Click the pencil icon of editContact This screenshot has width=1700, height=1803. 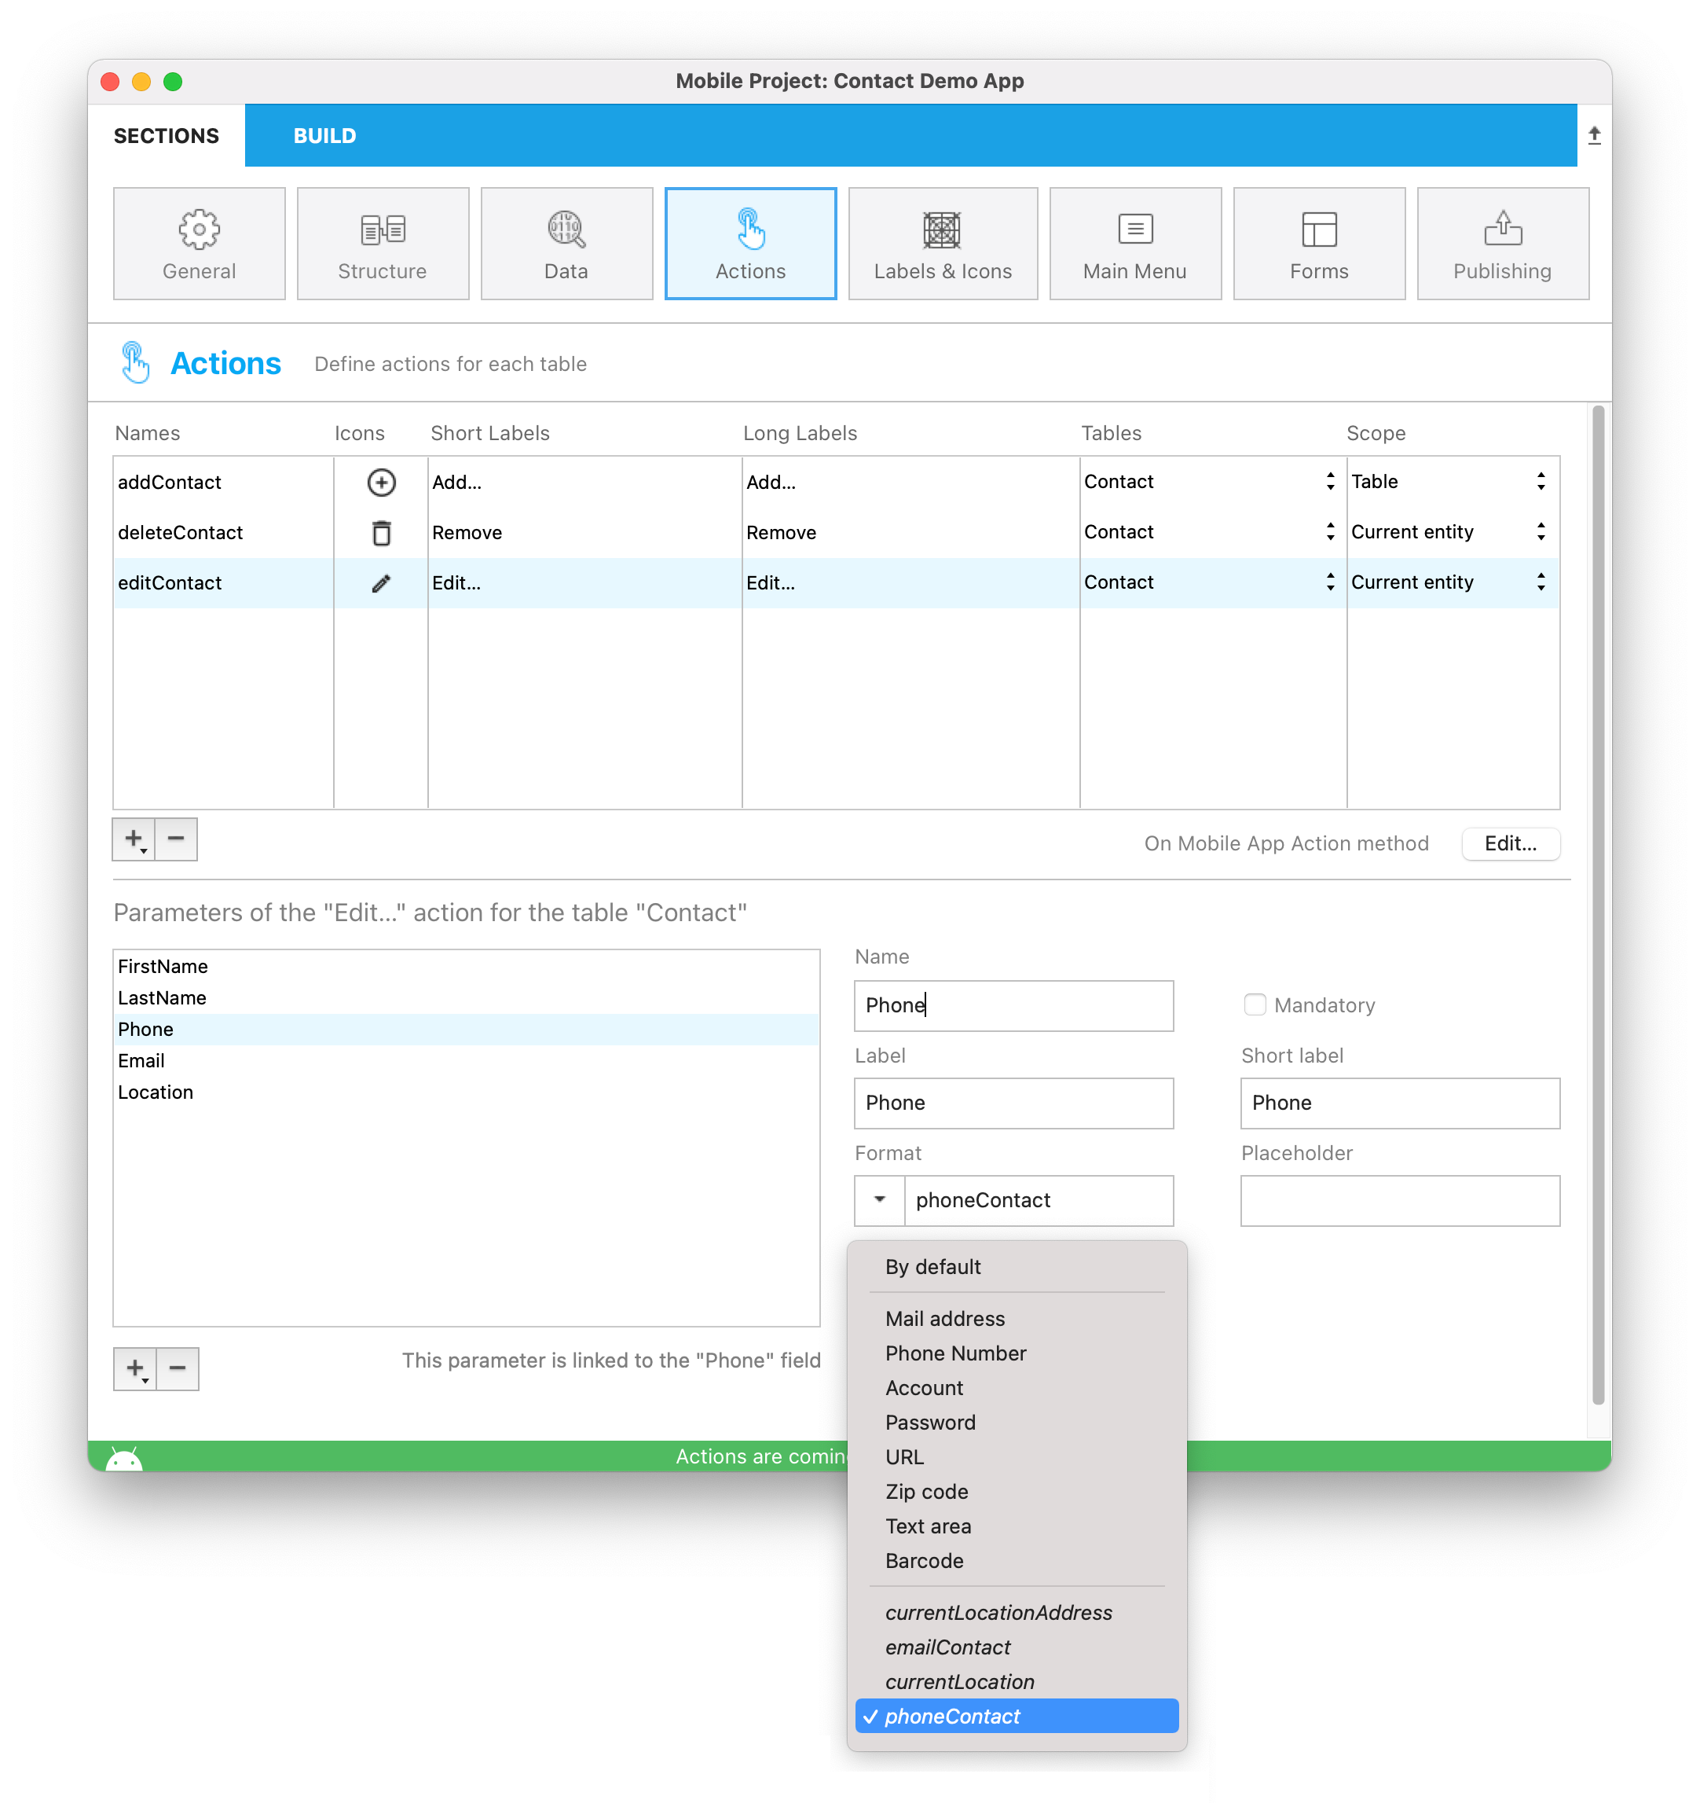click(381, 583)
